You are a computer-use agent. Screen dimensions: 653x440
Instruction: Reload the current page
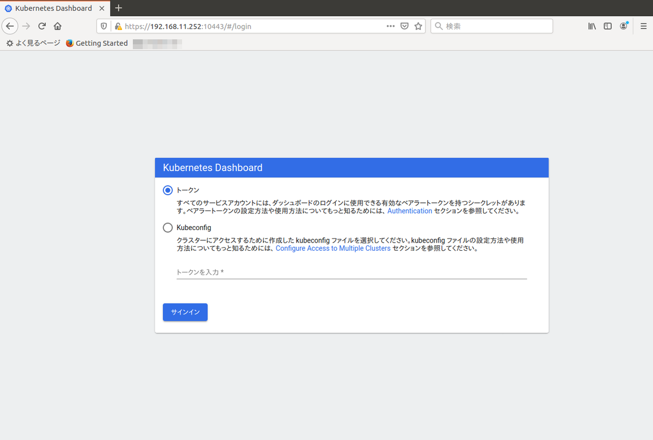(42, 26)
